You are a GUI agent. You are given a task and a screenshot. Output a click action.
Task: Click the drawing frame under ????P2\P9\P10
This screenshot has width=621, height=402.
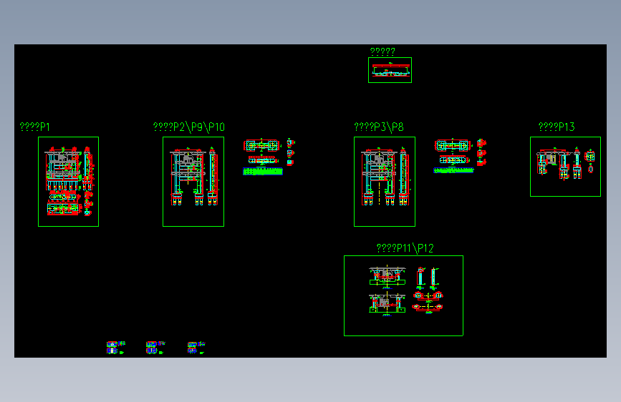coord(193,182)
